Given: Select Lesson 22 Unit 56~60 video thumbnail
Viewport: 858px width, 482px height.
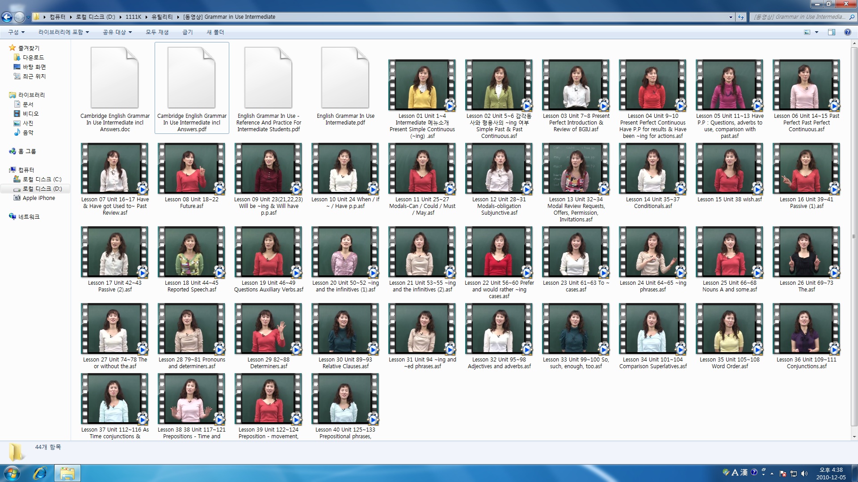Looking at the screenshot, I should [499, 252].
